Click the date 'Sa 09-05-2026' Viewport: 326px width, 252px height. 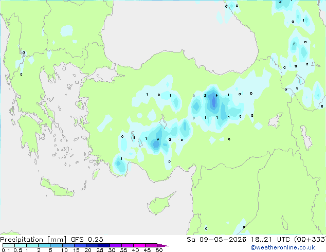tap(216, 240)
